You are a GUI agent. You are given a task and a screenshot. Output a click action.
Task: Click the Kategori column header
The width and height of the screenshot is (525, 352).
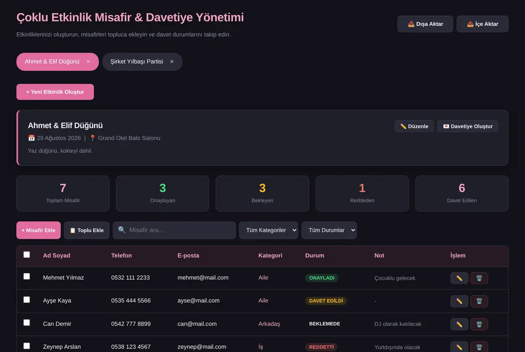270,255
